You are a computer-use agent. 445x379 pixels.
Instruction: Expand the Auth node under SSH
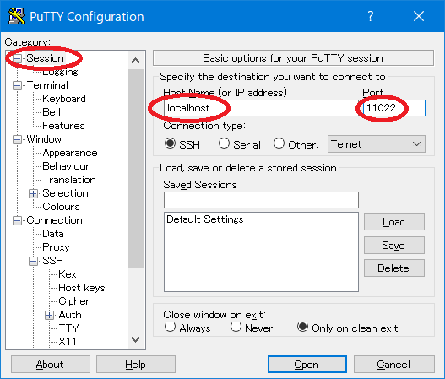(x=49, y=315)
